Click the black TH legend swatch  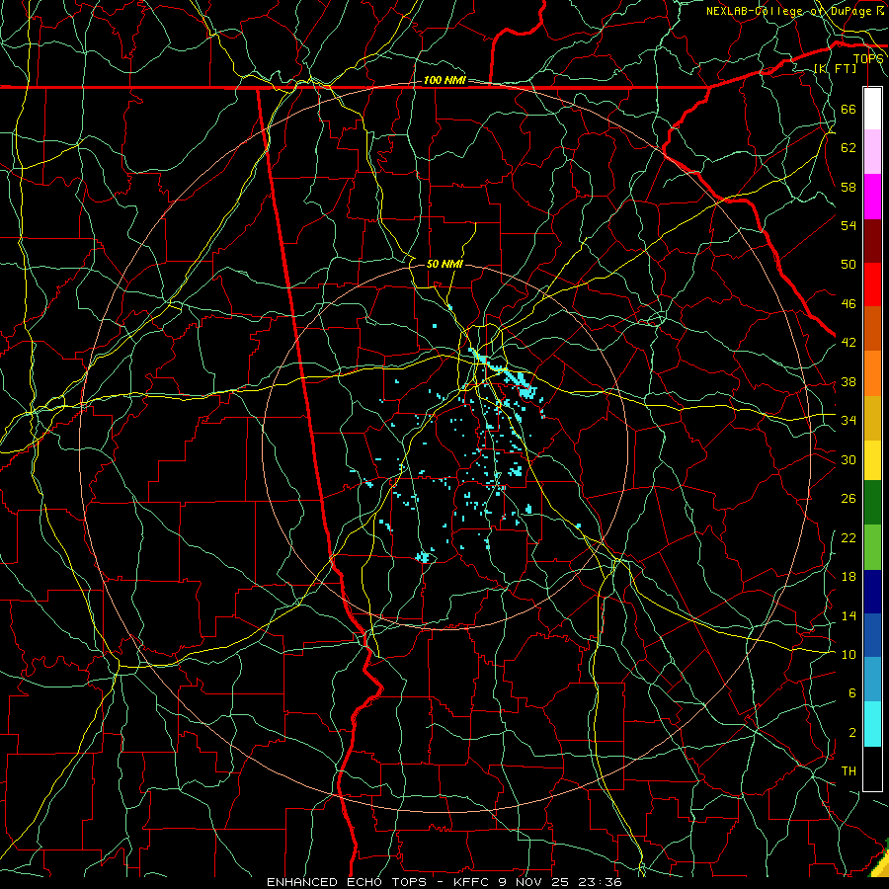[x=872, y=768]
